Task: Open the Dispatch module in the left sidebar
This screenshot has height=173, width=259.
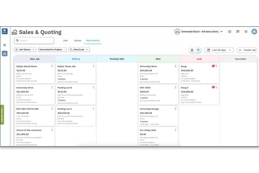Action: coord(4,31)
